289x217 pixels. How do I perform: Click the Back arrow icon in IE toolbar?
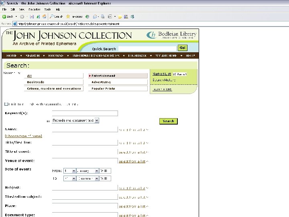point(4,16)
